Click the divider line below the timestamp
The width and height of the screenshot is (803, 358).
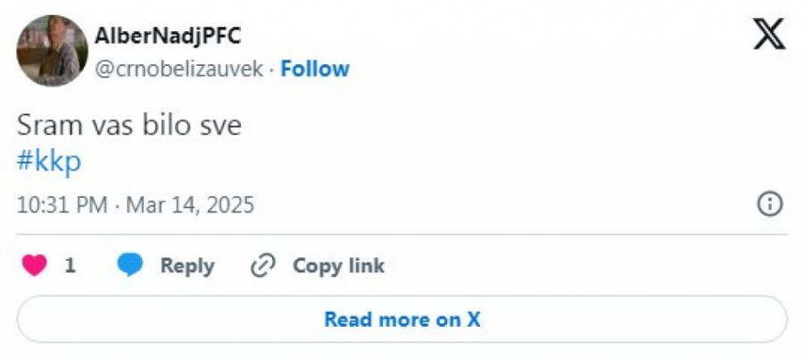401,235
